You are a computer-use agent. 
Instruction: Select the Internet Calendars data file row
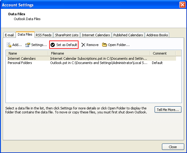pyautogui.click(x=91, y=59)
